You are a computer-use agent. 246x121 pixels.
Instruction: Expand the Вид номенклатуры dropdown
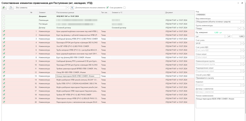tap(242, 22)
